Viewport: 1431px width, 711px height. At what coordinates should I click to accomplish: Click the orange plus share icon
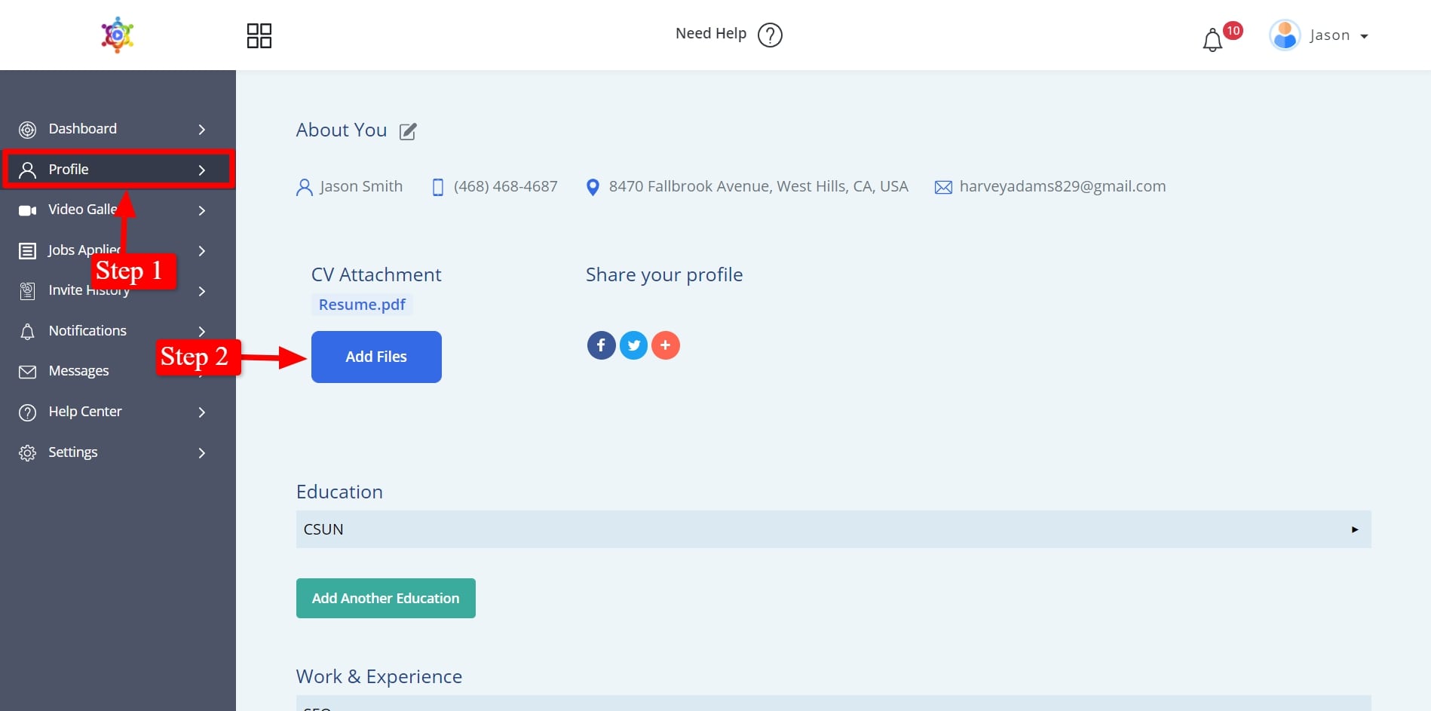click(x=665, y=345)
